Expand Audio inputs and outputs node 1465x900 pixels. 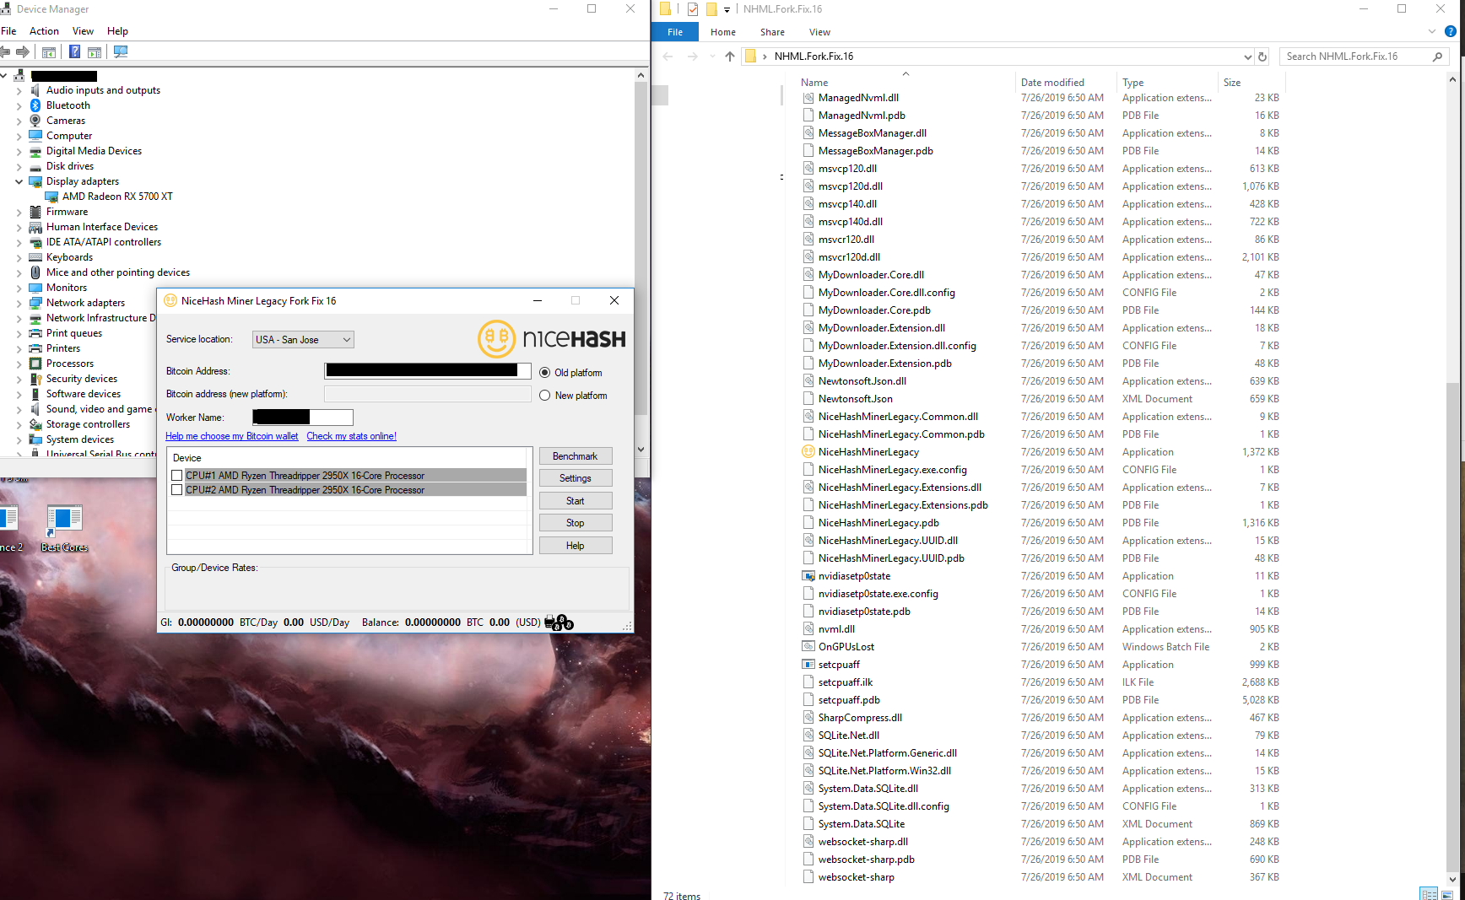click(19, 90)
